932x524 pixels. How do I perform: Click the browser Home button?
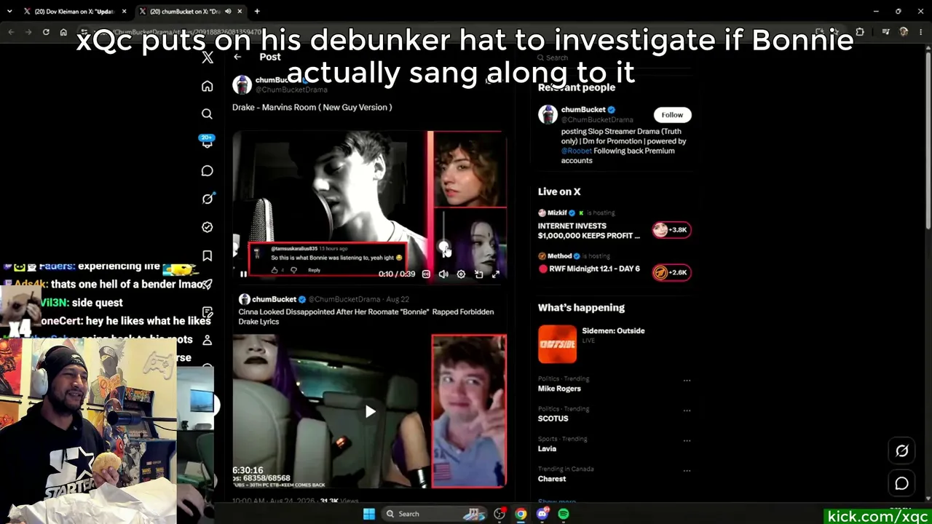(63, 32)
